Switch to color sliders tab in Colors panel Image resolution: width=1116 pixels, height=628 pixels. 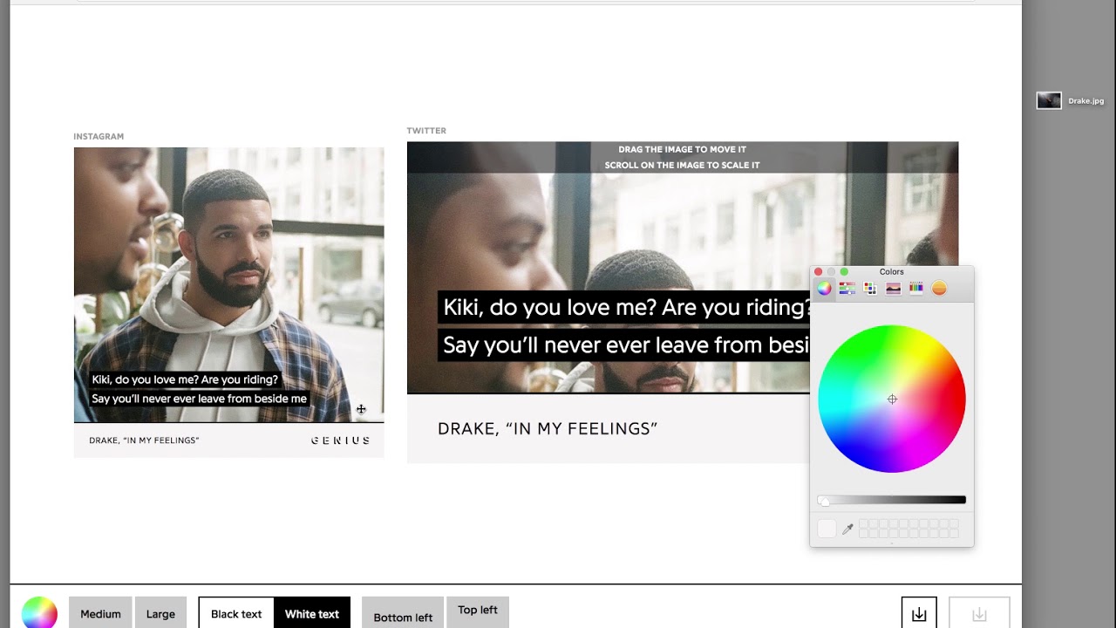(847, 288)
